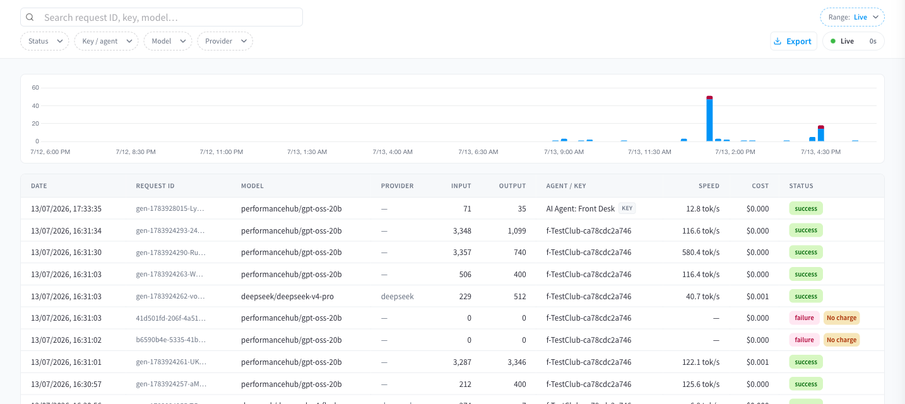The height and width of the screenshot is (404, 905).
Task: Click the first No charge badge
Action: pyautogui.click(x=841, y=318)
